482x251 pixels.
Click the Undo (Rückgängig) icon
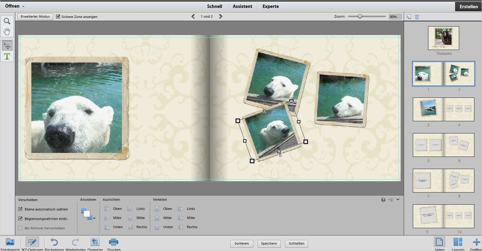coord(54,242)
